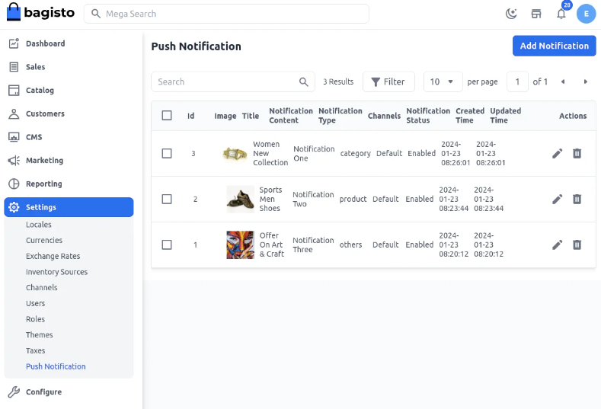Click the Add Notification button

point(554,46)
